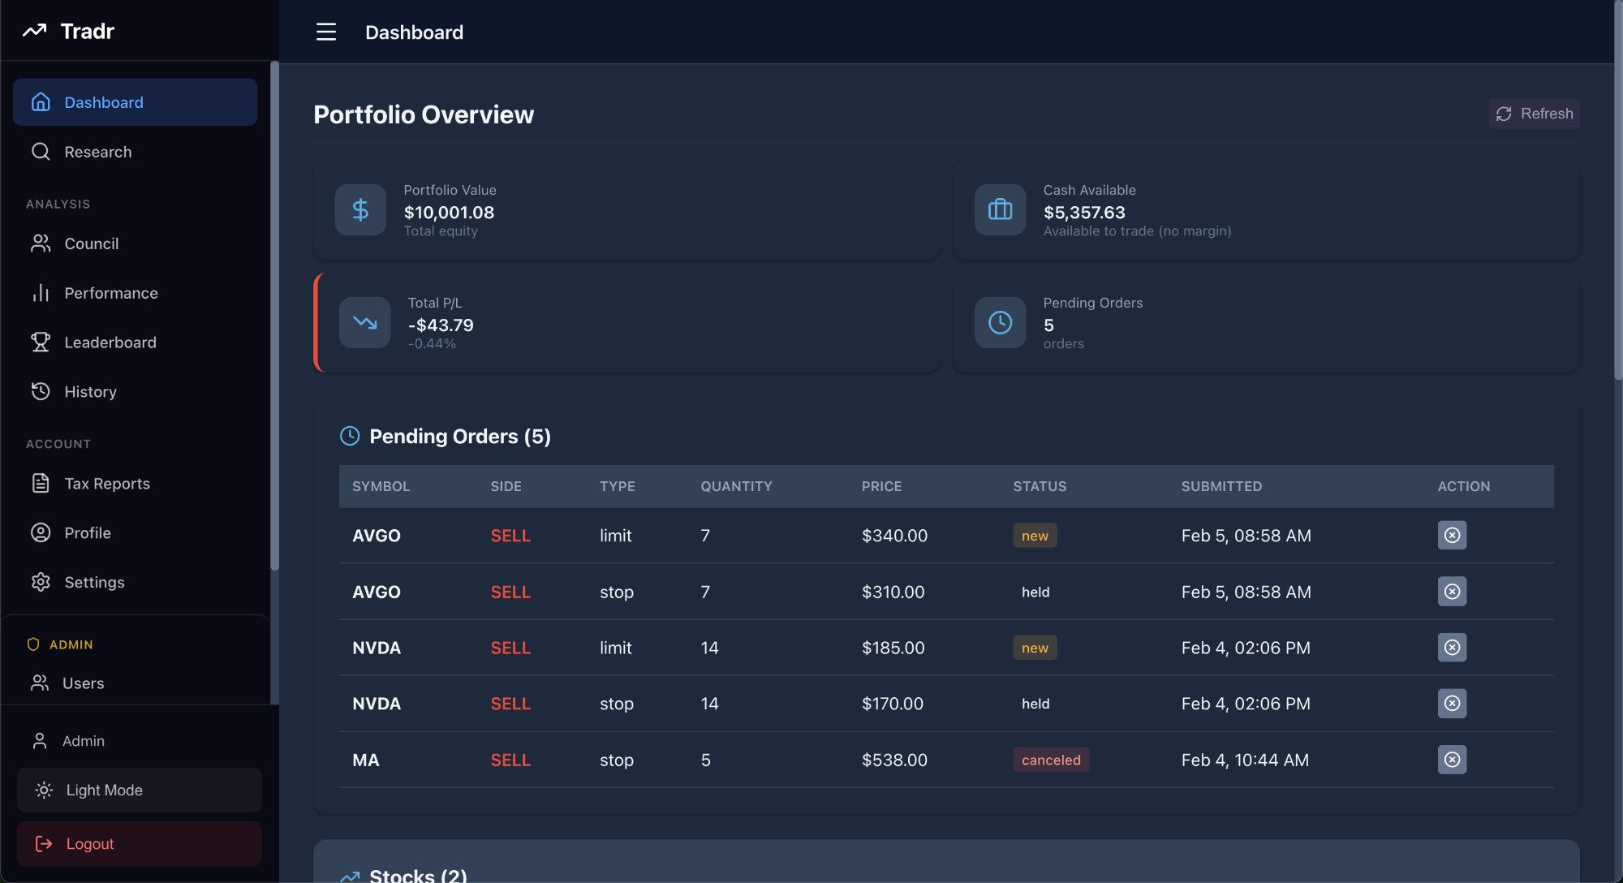The height and width of the screenshot is (883, 1623).
Task: Open the Leaderboard
Action: click(x=110, y=342)
